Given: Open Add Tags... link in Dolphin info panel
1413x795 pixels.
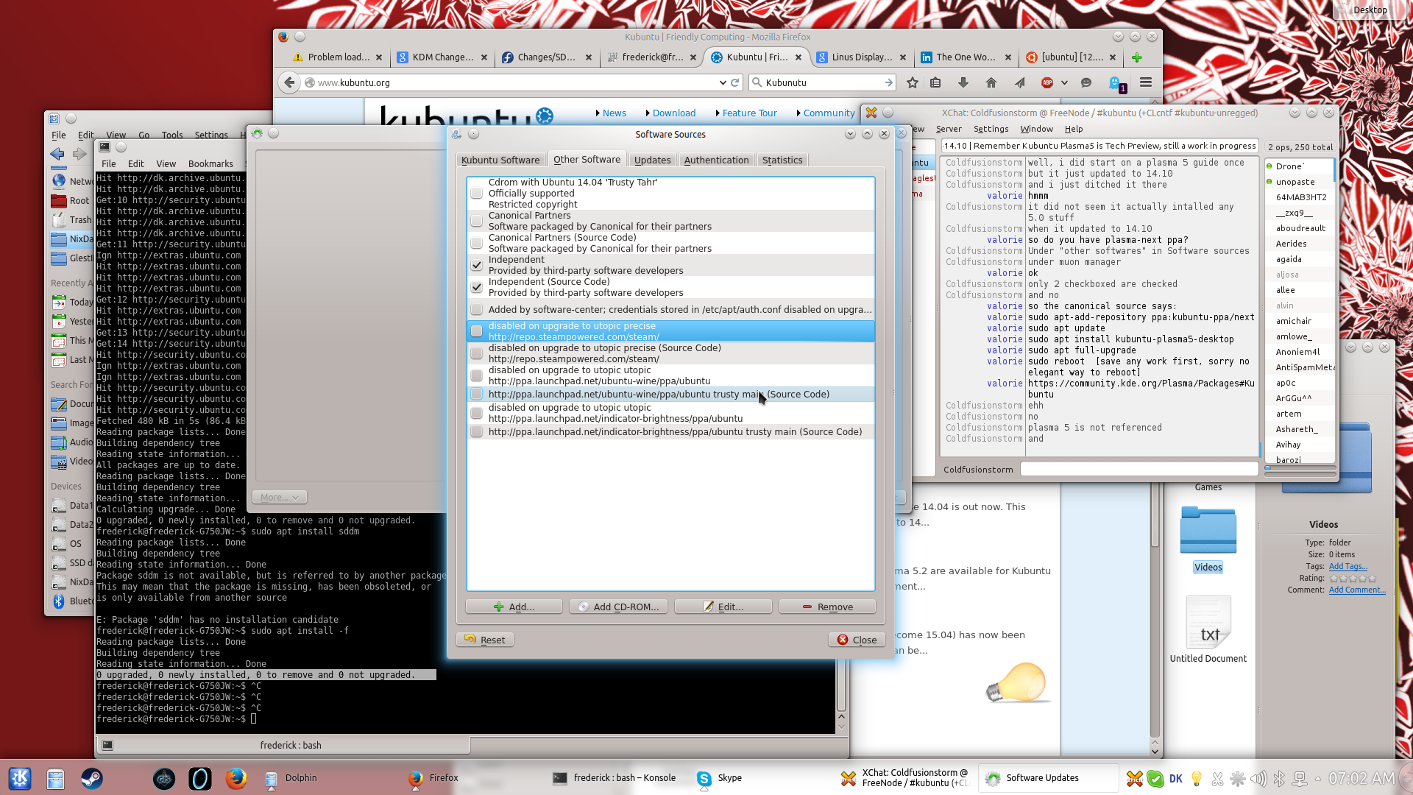Looking at the screenshot, I should click(x=1348, y=566).
